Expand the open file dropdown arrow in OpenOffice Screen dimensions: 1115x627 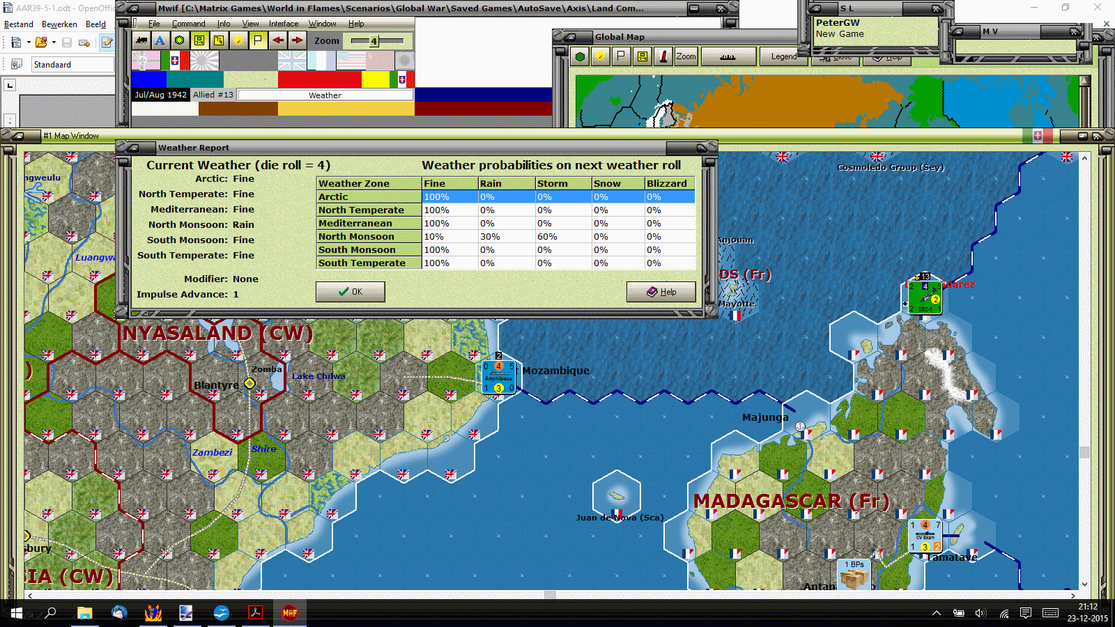tap(54, 42)
